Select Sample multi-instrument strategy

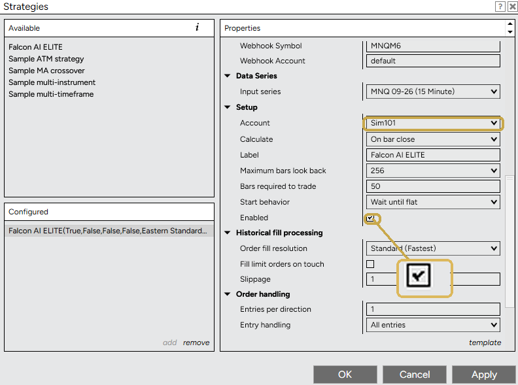point(52,82)
